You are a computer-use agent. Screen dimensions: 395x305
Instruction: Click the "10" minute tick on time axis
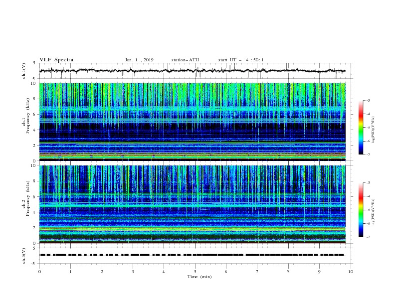tap(351, 272)
